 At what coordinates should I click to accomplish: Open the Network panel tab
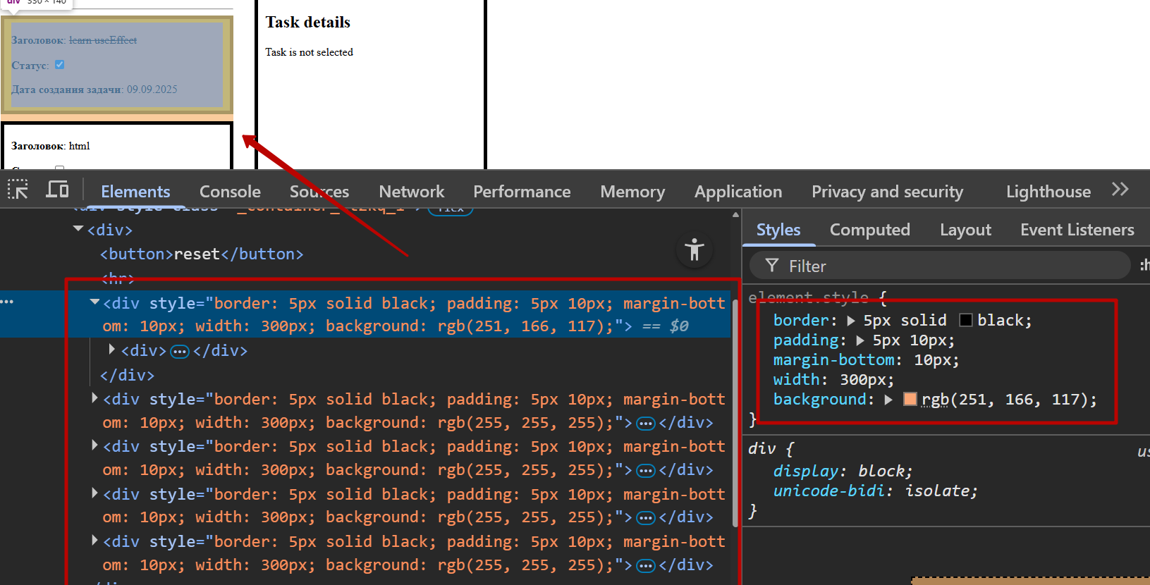(411, 192)
